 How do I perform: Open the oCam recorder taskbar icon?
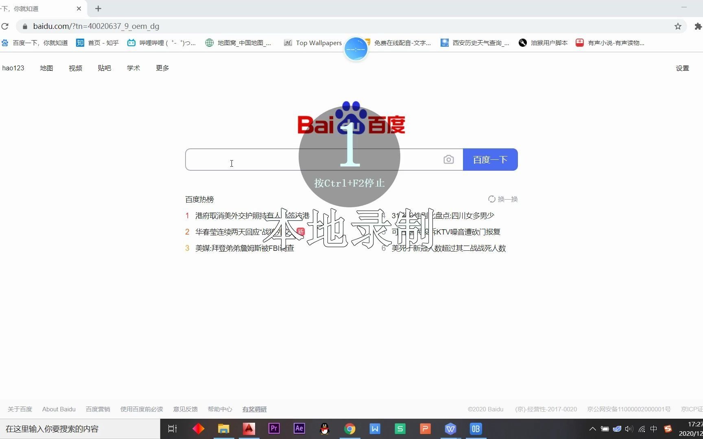(x=476, y=429)
